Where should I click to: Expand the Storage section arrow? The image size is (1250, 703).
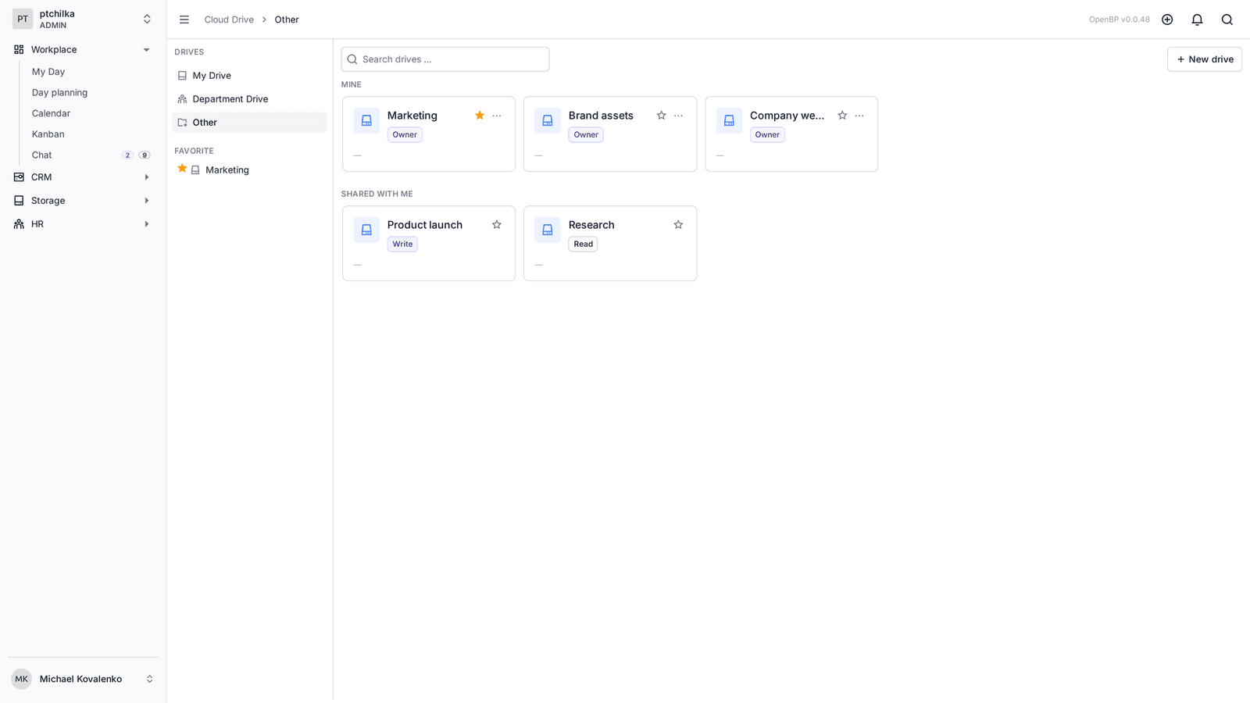146,201
